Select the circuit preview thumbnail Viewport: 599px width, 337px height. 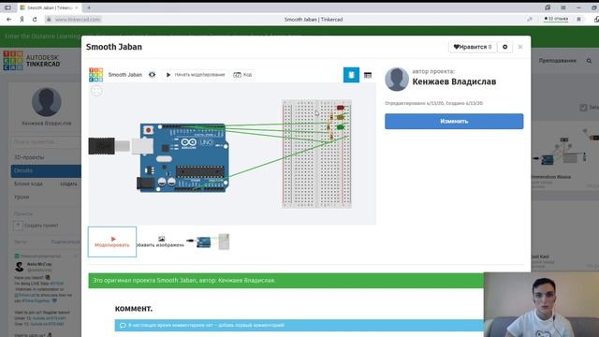tap(208, 242)
